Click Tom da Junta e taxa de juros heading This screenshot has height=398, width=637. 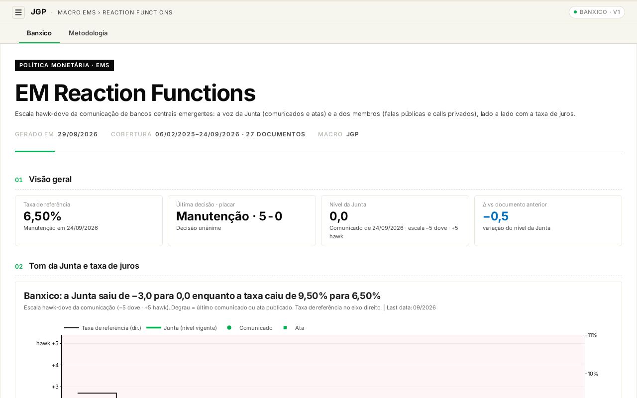pyautogui.click(x=84, y=266)
